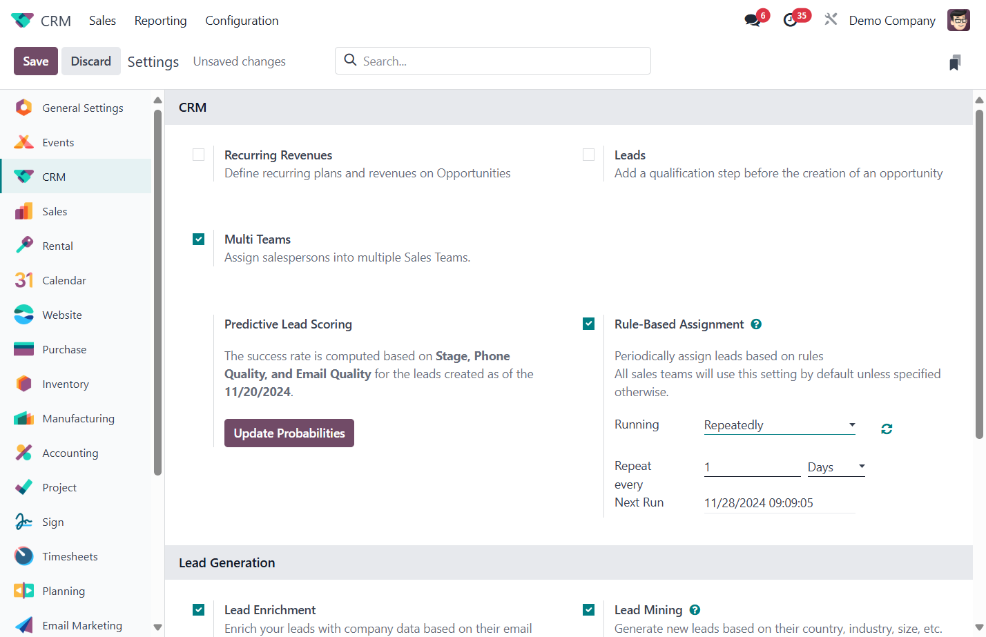Open the Rule-Based Assignment help icon
986x637 pixels.
757,324
